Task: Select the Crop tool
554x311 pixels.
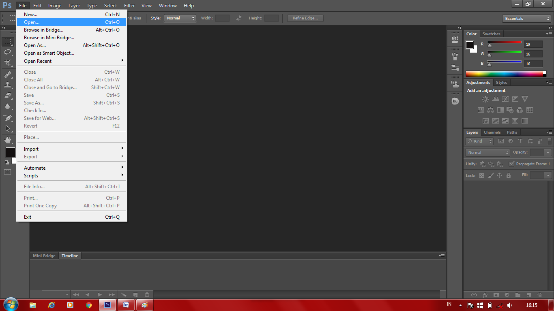Action: pyautogui.click(x=8, y=62)
